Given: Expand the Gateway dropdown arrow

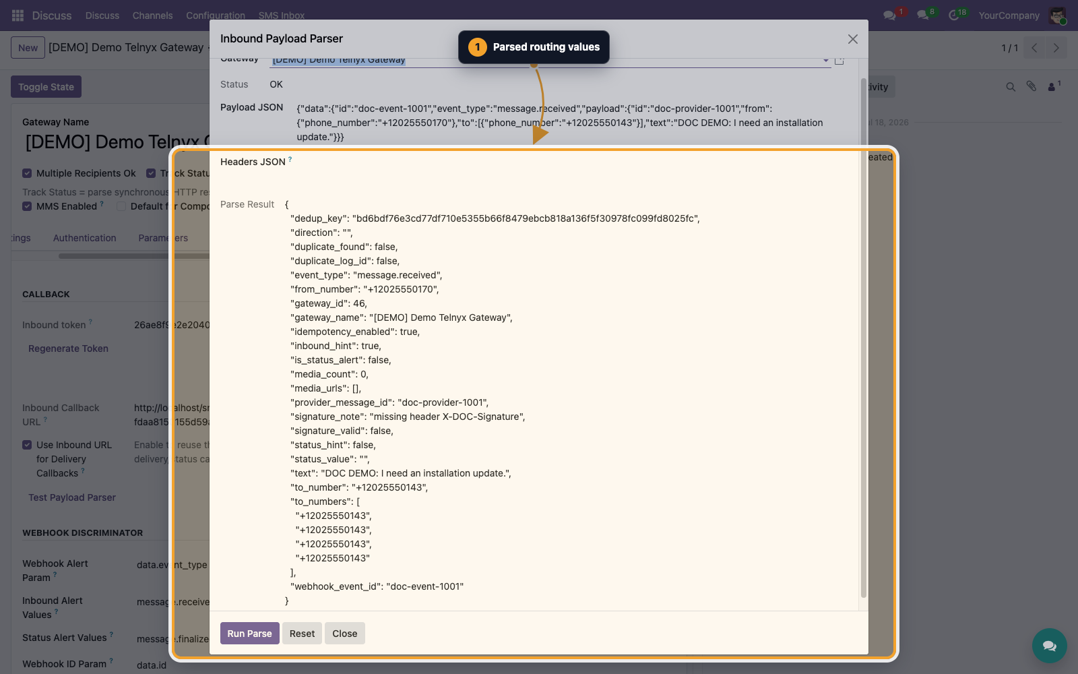Looking at the screenshot, I should point(825,60).
